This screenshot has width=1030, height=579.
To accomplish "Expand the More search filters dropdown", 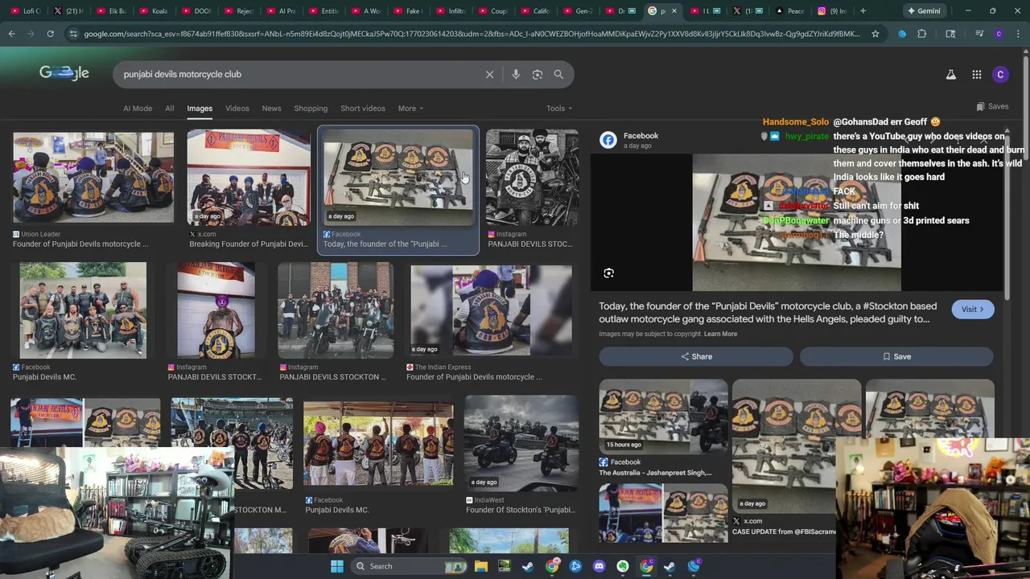I will (410, 109).
